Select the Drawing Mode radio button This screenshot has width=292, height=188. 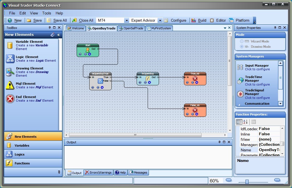(x=242, y=47)
